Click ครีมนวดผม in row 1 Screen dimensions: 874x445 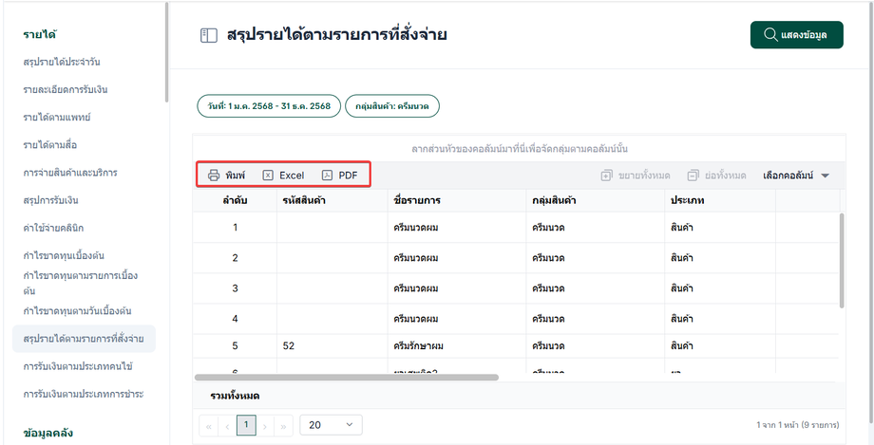[x=416, y=227]
